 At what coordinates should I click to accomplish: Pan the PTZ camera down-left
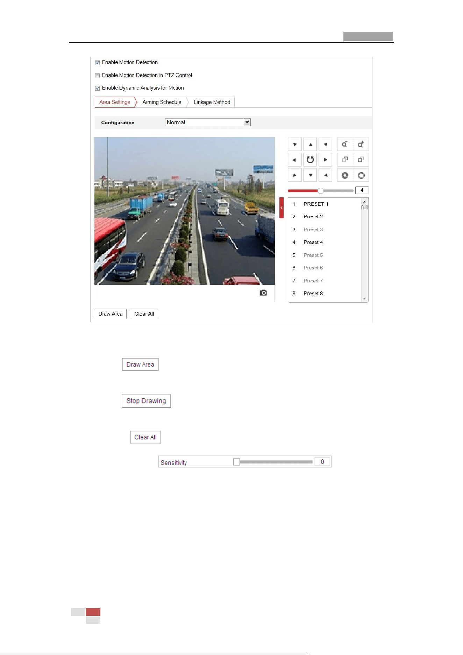click(x=295, y=175)
